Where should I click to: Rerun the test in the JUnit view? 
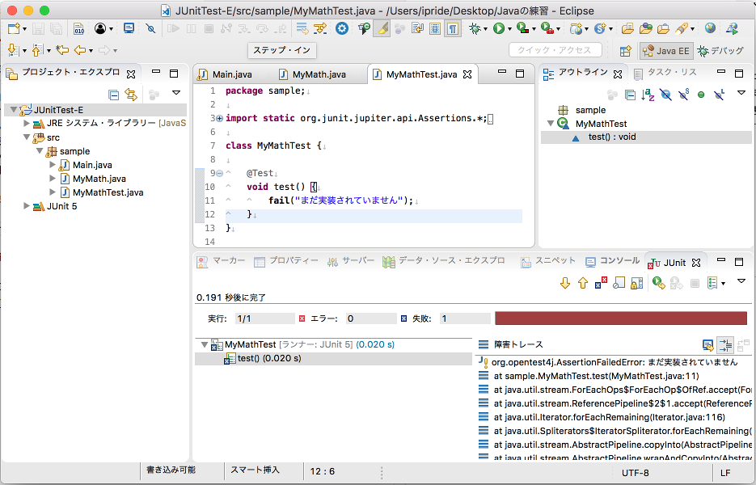pos(658,280)
